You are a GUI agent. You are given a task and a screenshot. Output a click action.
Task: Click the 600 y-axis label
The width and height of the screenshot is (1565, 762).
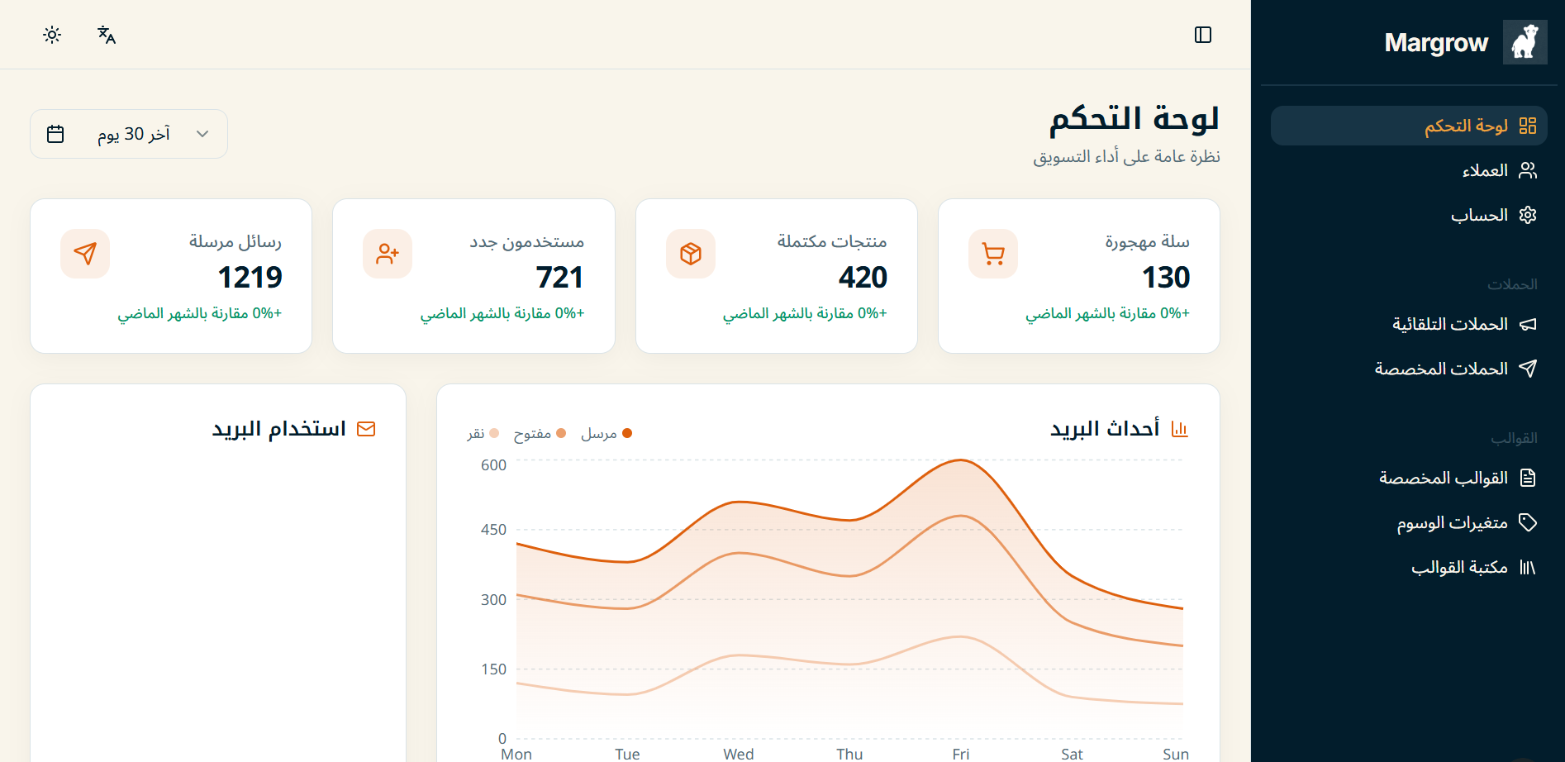pos(493,465)
